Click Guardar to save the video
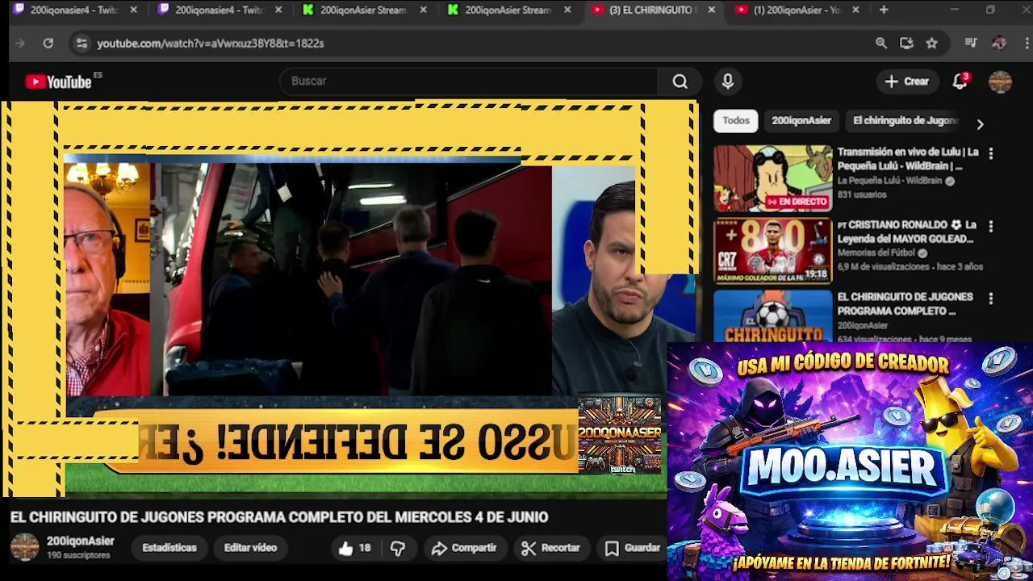The height and width of the screenshot is (581, 1033). pos(634,548)
